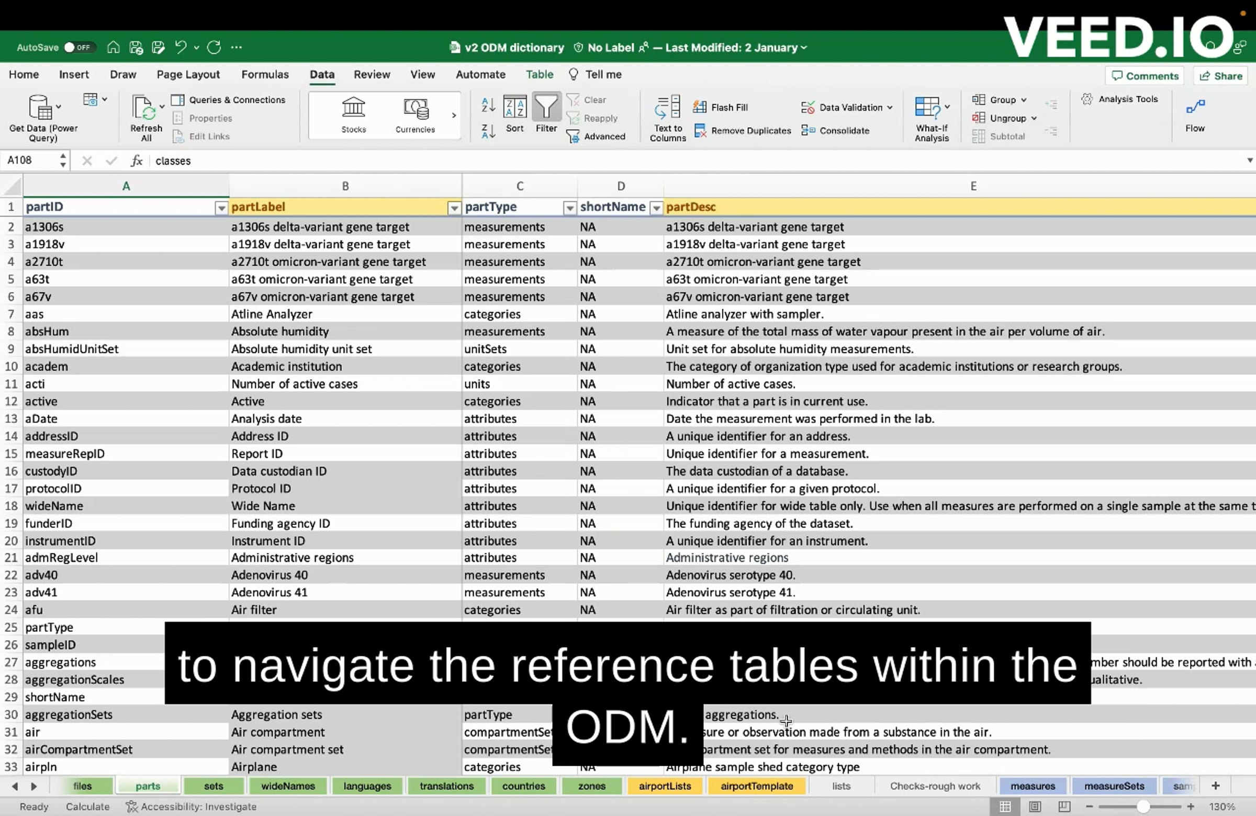Open the partType column filter dropdown
The width and height of the screenshot is (1256, 816).
click(x=569, y=208)
